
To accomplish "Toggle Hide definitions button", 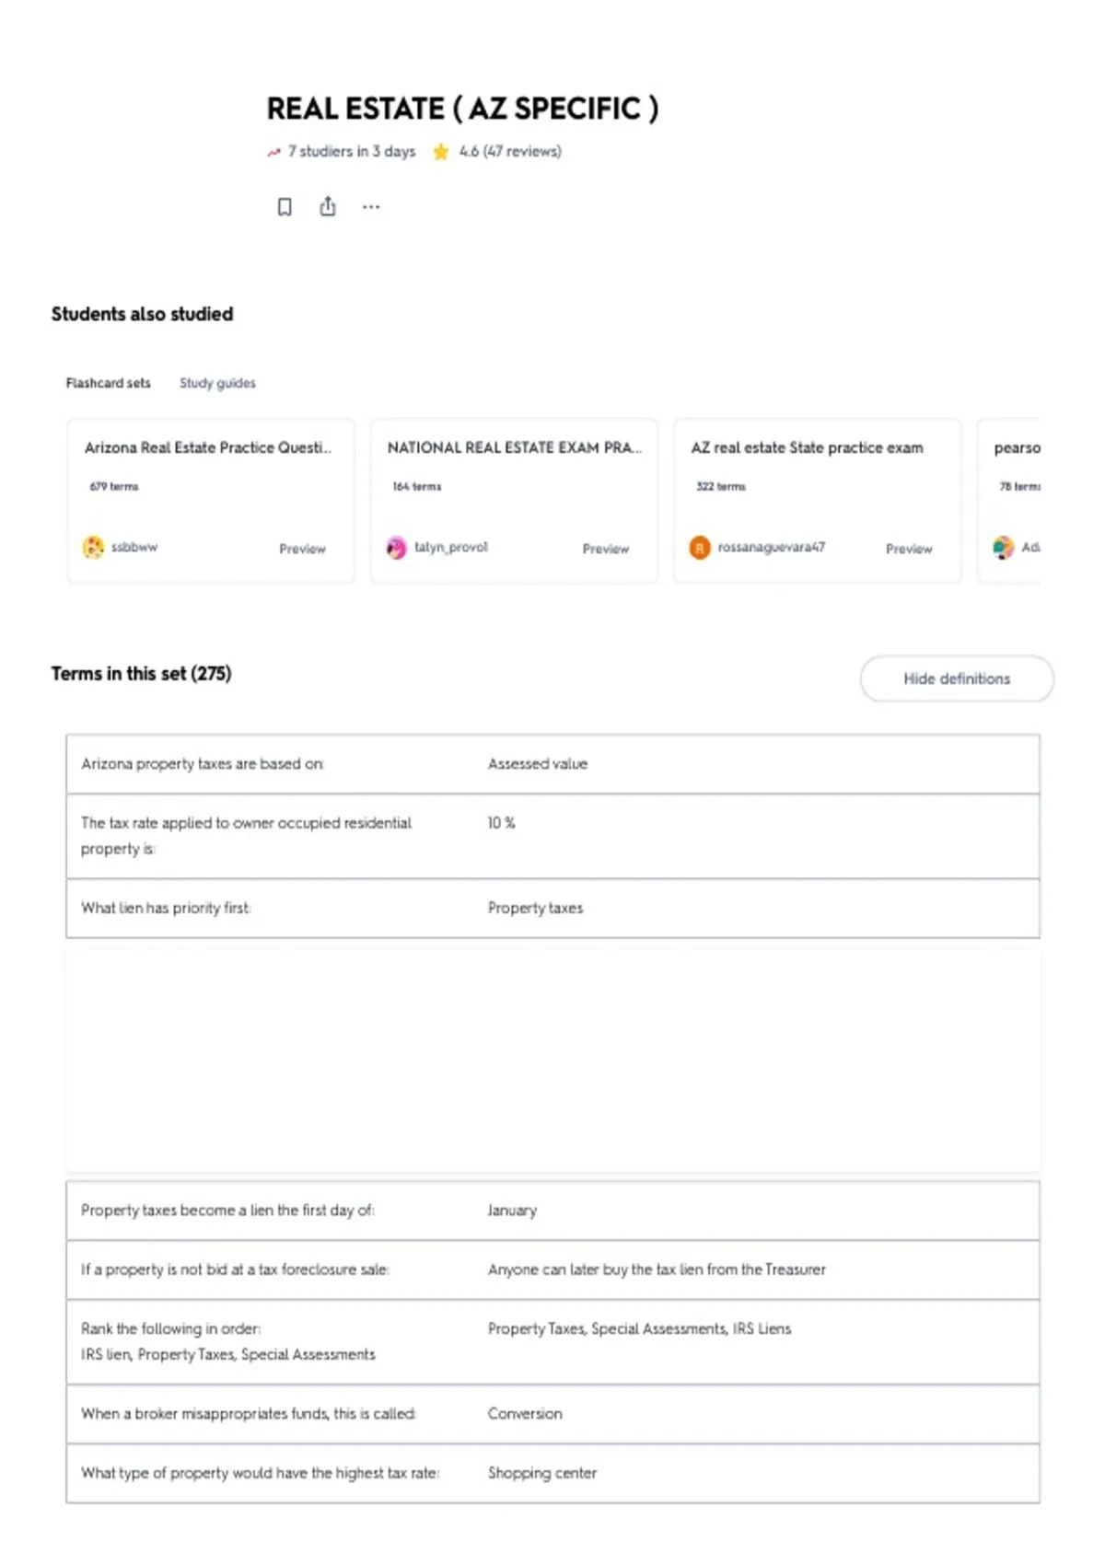I will point(957,678).
